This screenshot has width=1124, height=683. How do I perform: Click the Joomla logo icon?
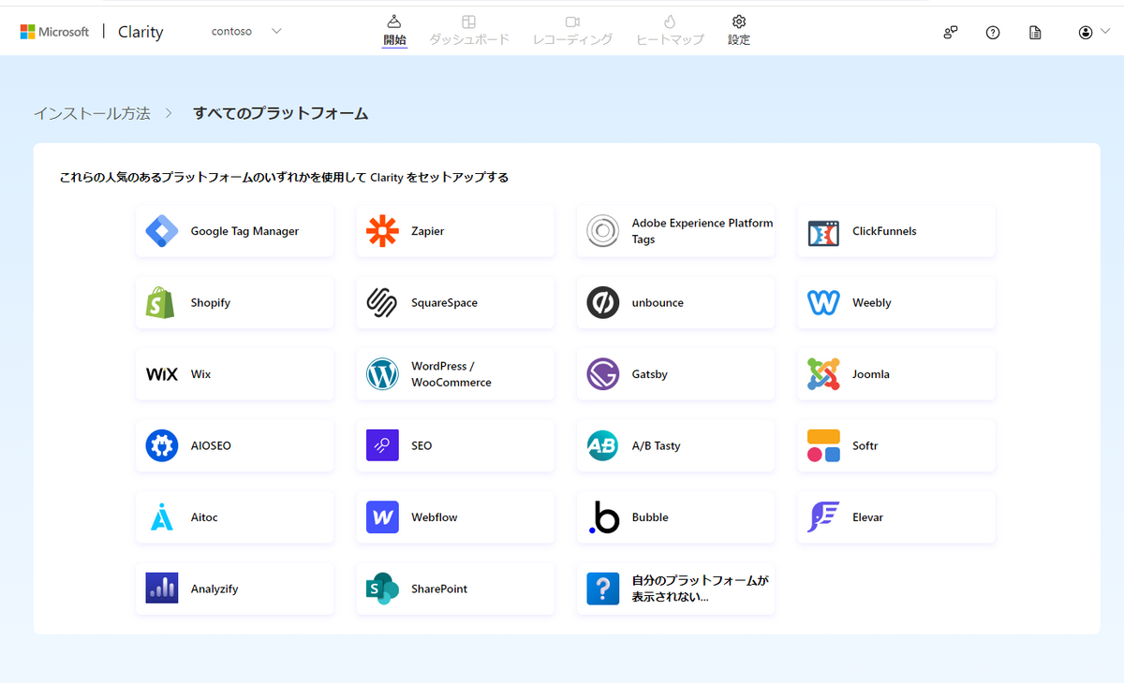[x=823, y=374]
